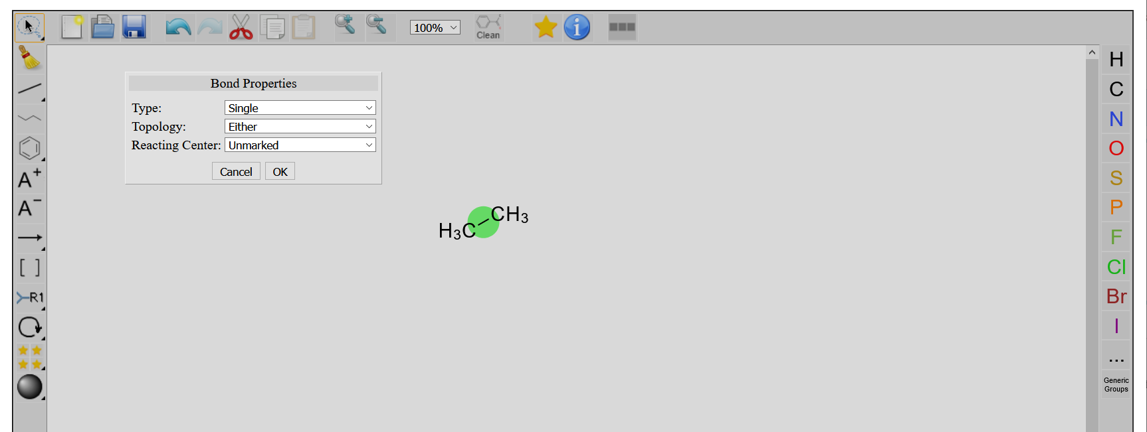Click the scissors cut icon

click(241, 27)
